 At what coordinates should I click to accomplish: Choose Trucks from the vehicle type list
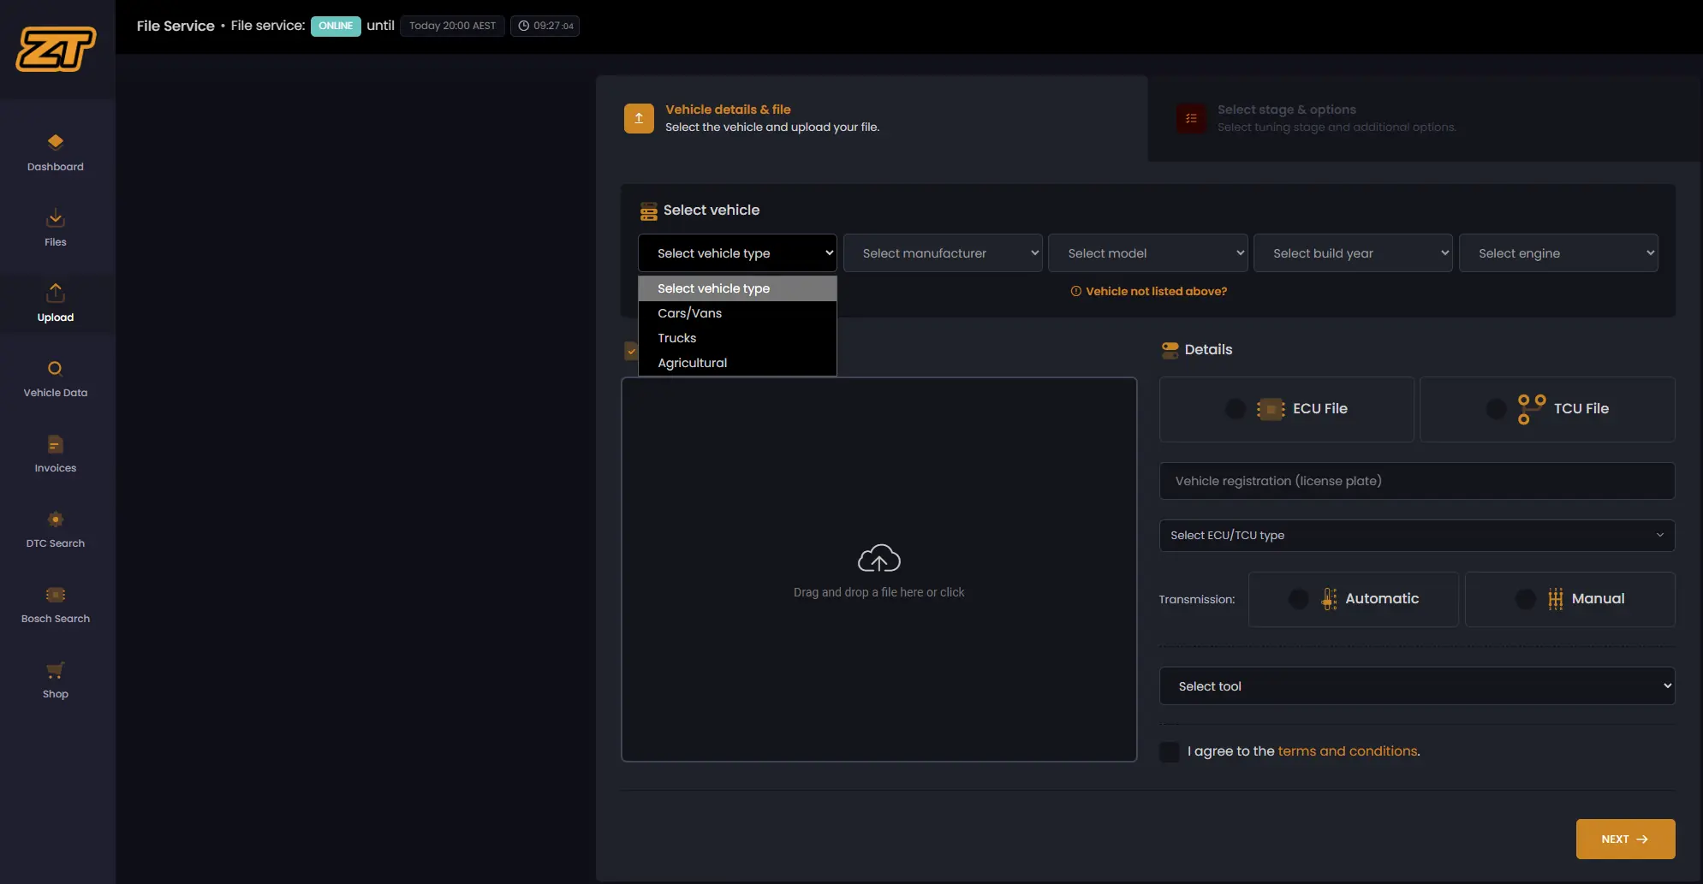click(737, 338)
